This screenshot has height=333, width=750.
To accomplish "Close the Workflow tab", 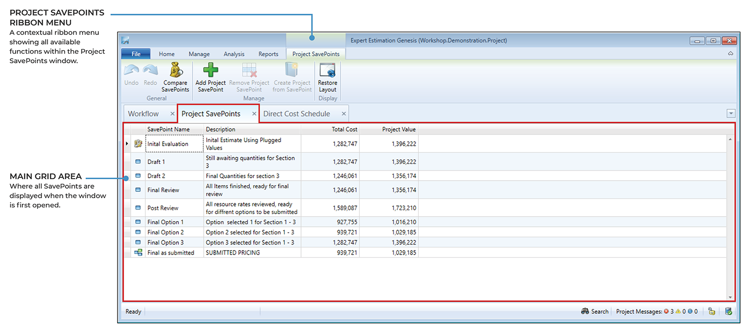I will (172, 114).
